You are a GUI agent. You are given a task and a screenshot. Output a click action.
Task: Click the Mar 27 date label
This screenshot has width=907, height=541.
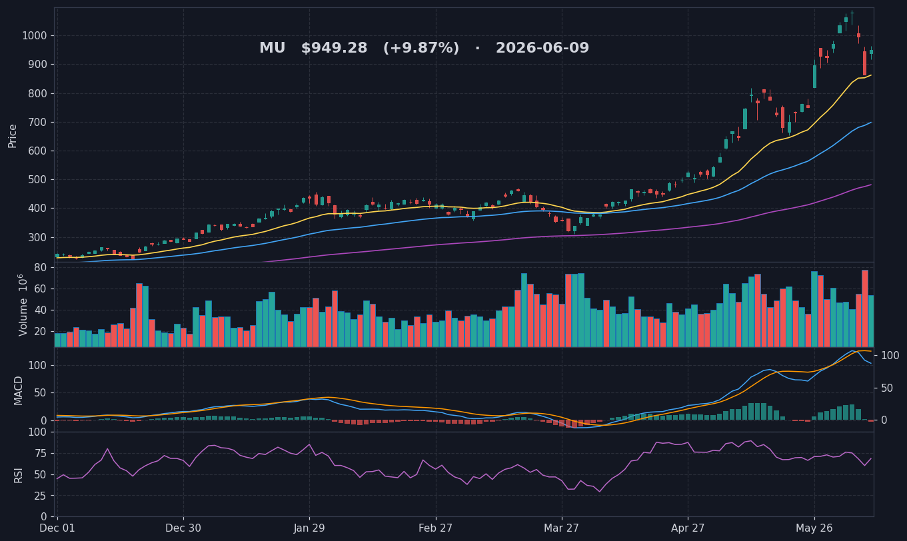[562, 528]
